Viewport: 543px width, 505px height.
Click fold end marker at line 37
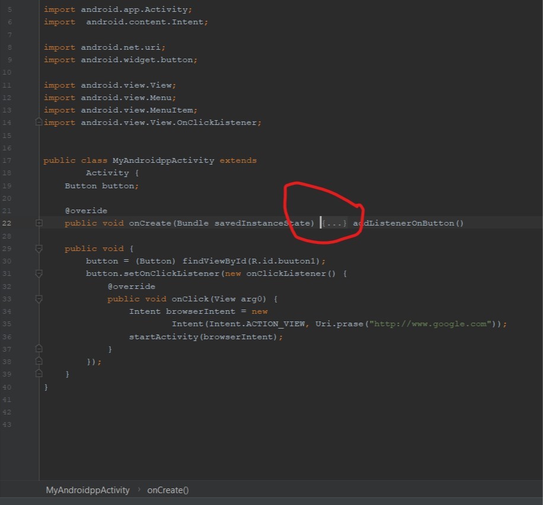[x=39, y=349]
